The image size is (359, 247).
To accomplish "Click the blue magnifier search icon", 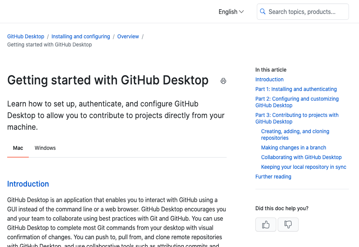I will pos(263,11).
